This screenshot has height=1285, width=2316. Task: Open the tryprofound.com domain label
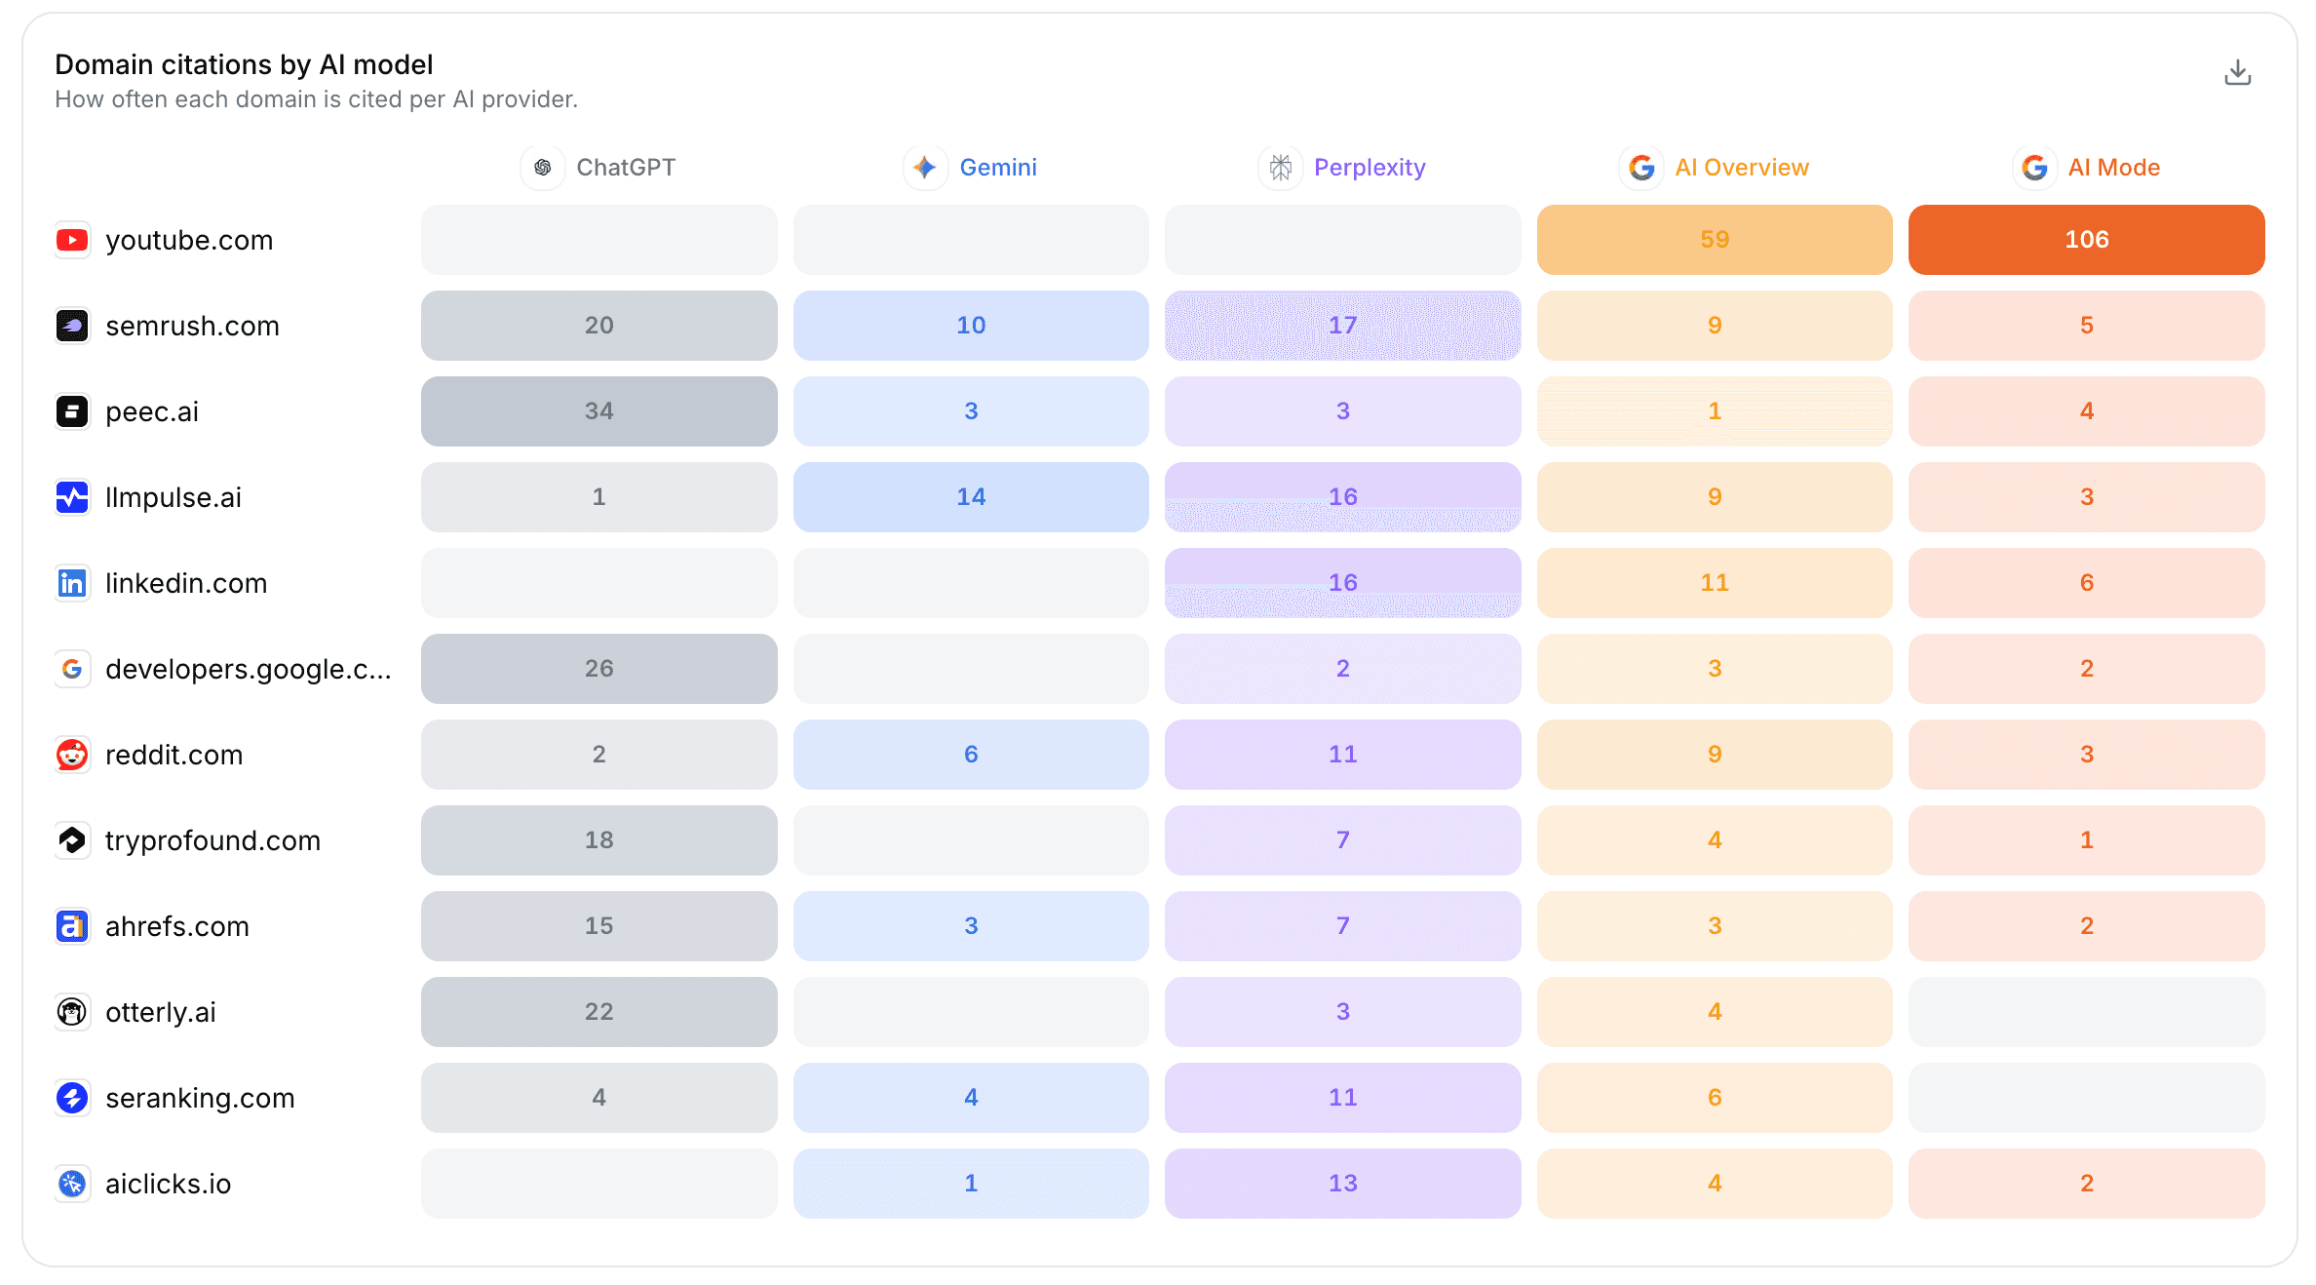(212, 840)
